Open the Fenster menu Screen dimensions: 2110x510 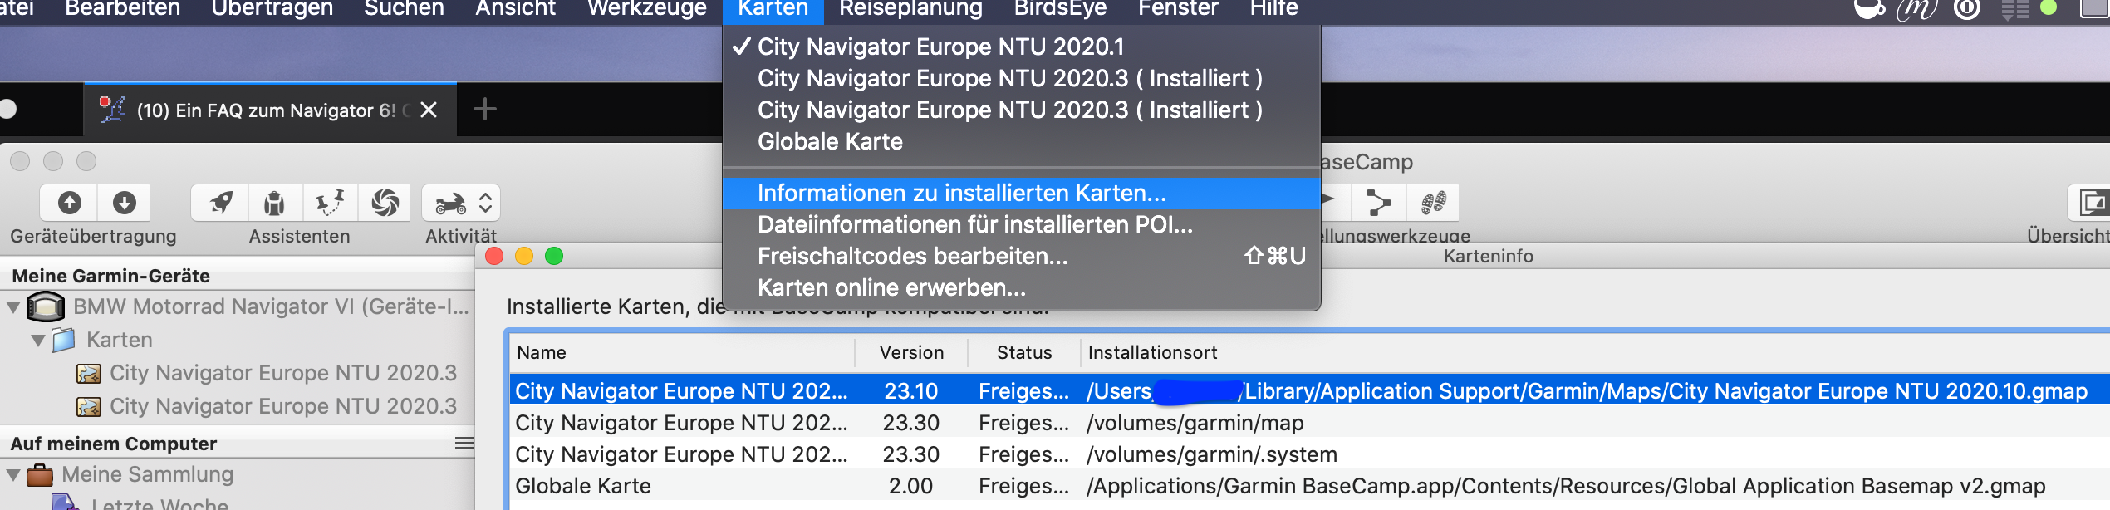tap(1179, 9)
